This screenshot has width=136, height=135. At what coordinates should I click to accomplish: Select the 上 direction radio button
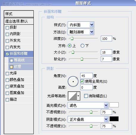pyautogui.click(x=69, y=46)
